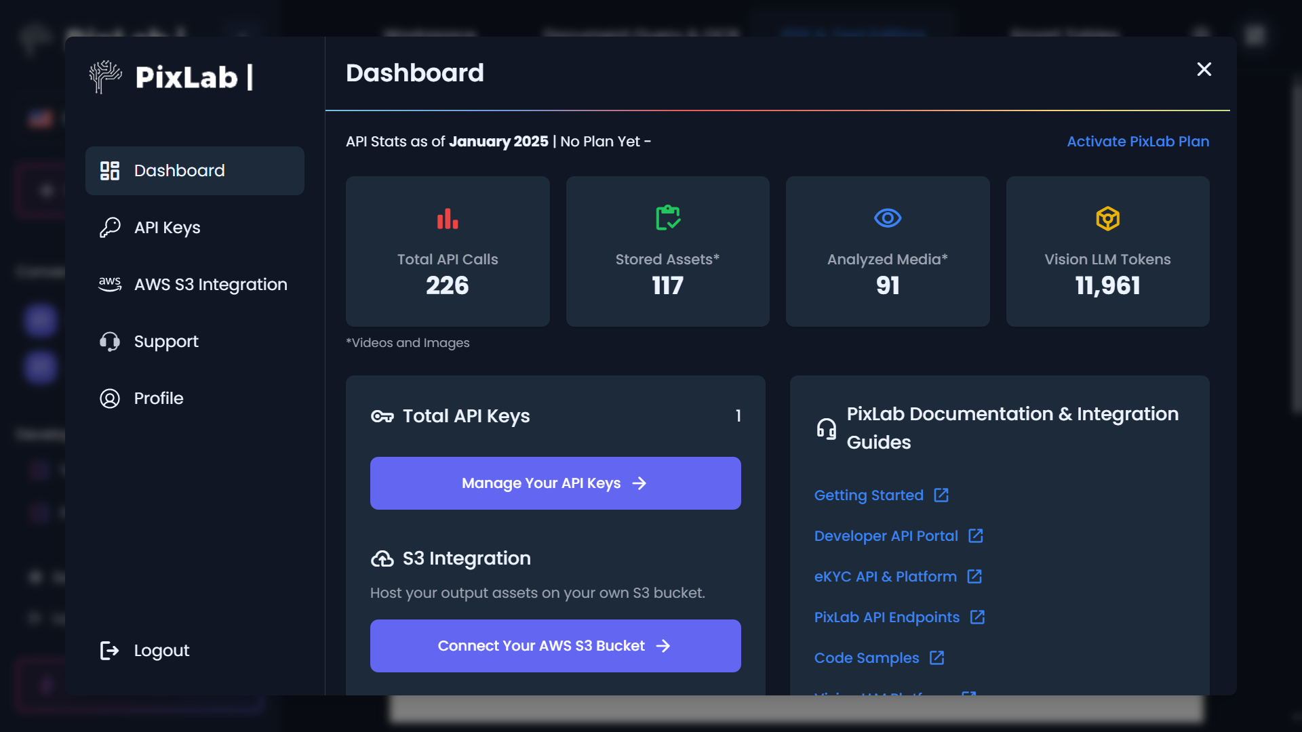Click the yellow Vision LLM Tokens cube icon
This screenshot has width=1302, height=732.
click(x=1107, y=218)
